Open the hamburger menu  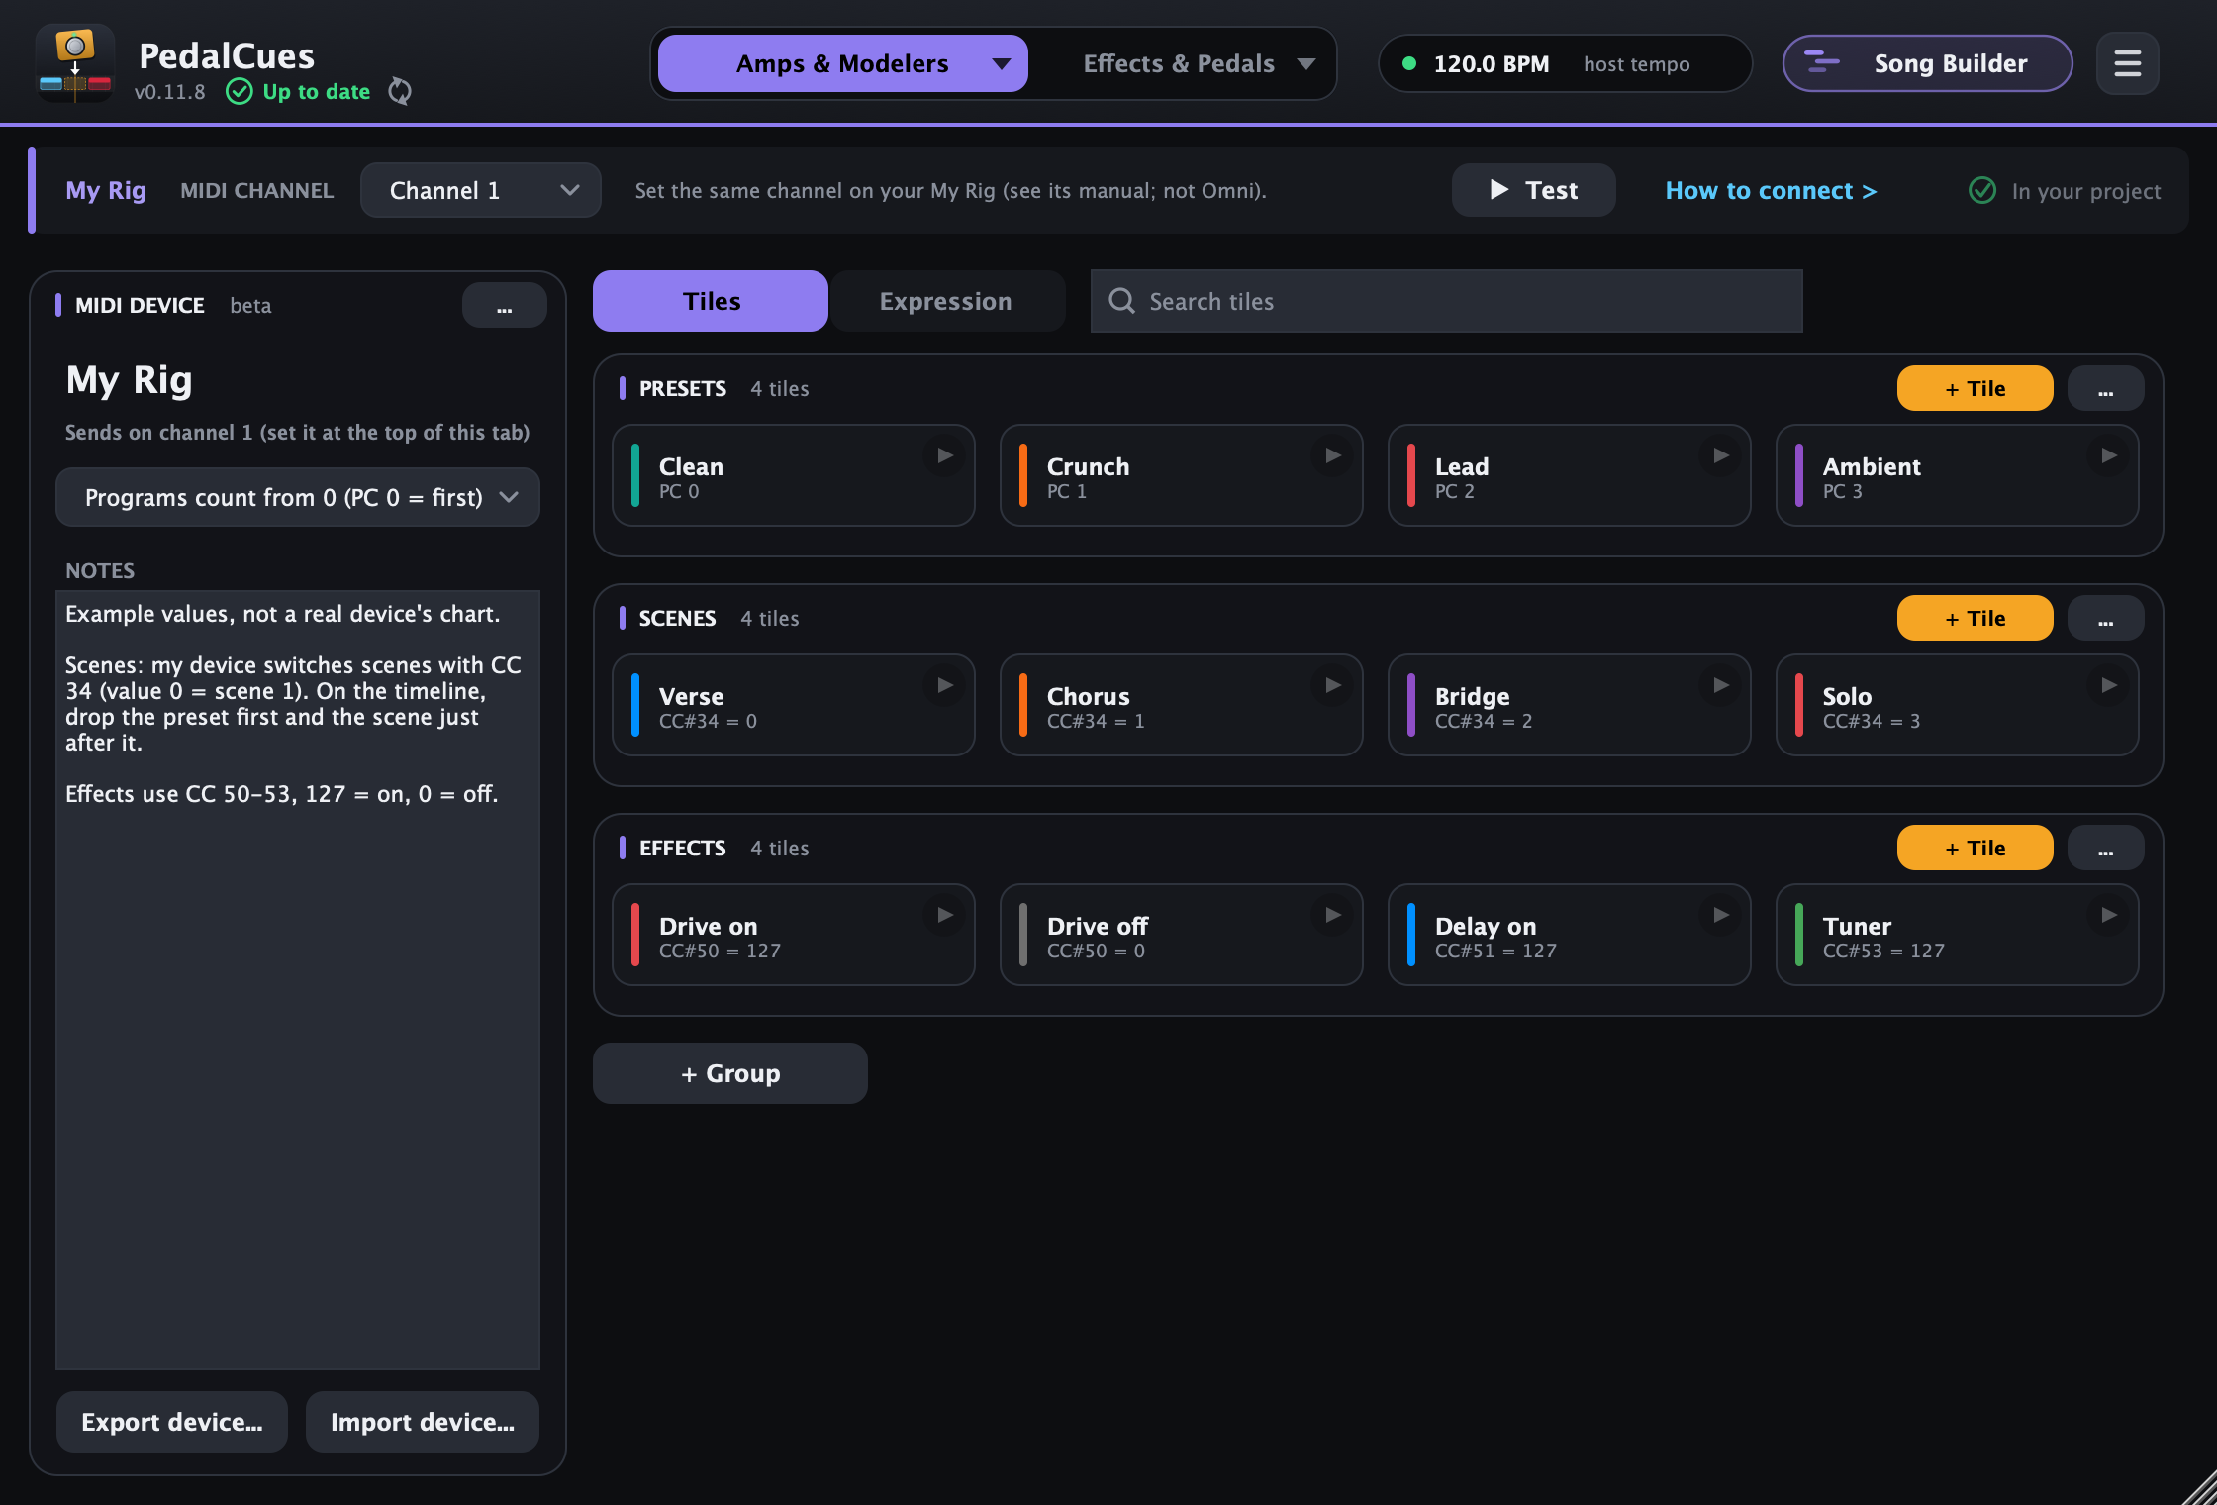pyautogui.click(x=2127, y=64)
